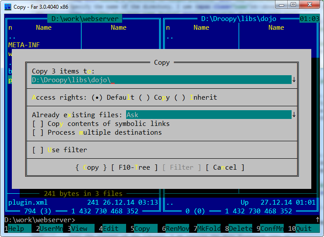Click 4Edit in the key bar
This screenshot has width=324, height=237.
pos(112,229)
